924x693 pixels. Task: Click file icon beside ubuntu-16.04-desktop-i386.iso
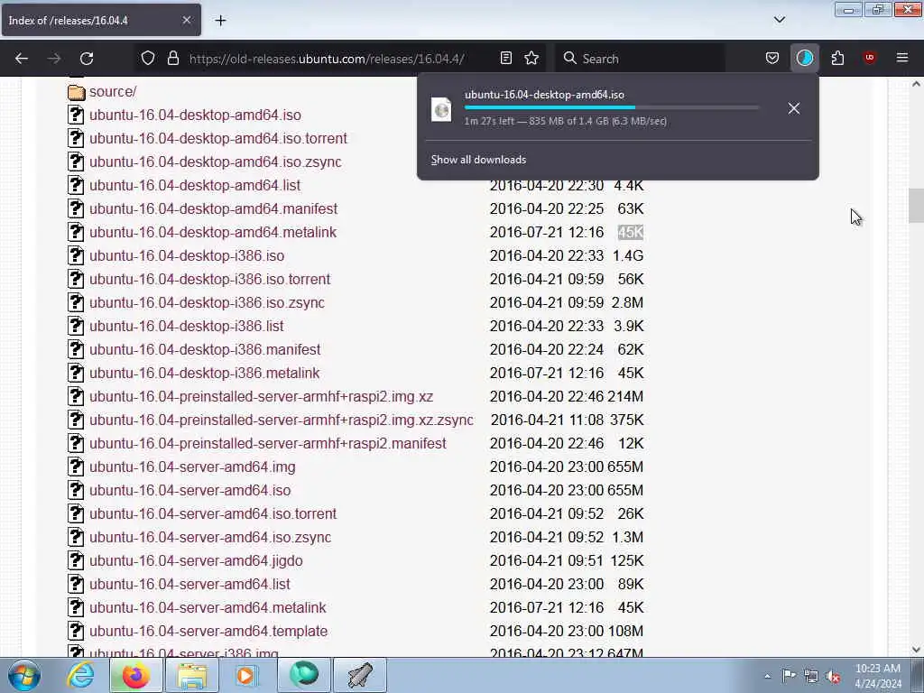click(76, 255)
